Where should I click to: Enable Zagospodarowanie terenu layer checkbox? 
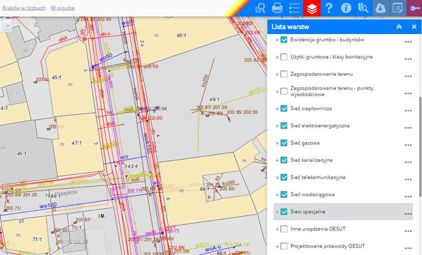pyautogui.click(x=284, y=74)
